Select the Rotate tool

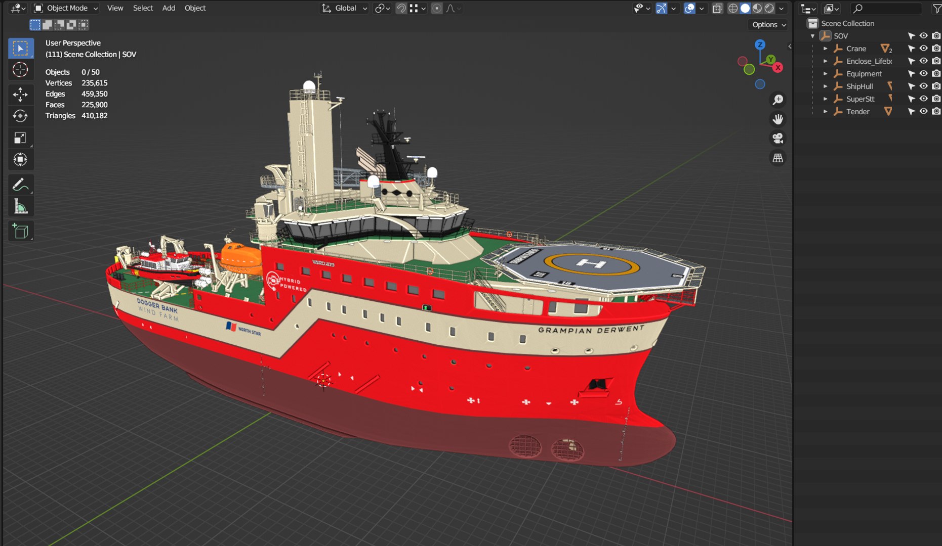click(21, 116)
